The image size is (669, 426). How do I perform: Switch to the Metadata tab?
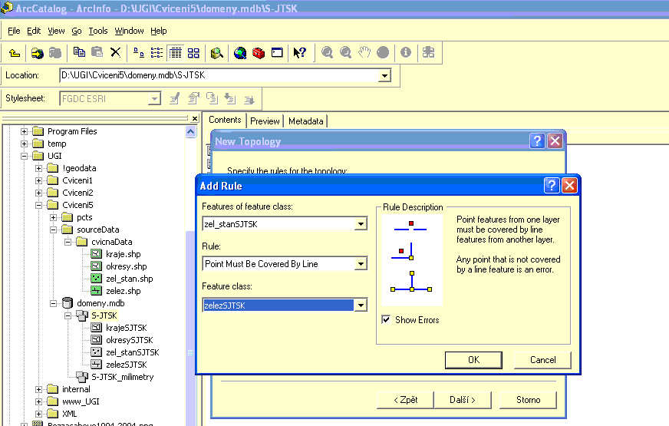305,121
